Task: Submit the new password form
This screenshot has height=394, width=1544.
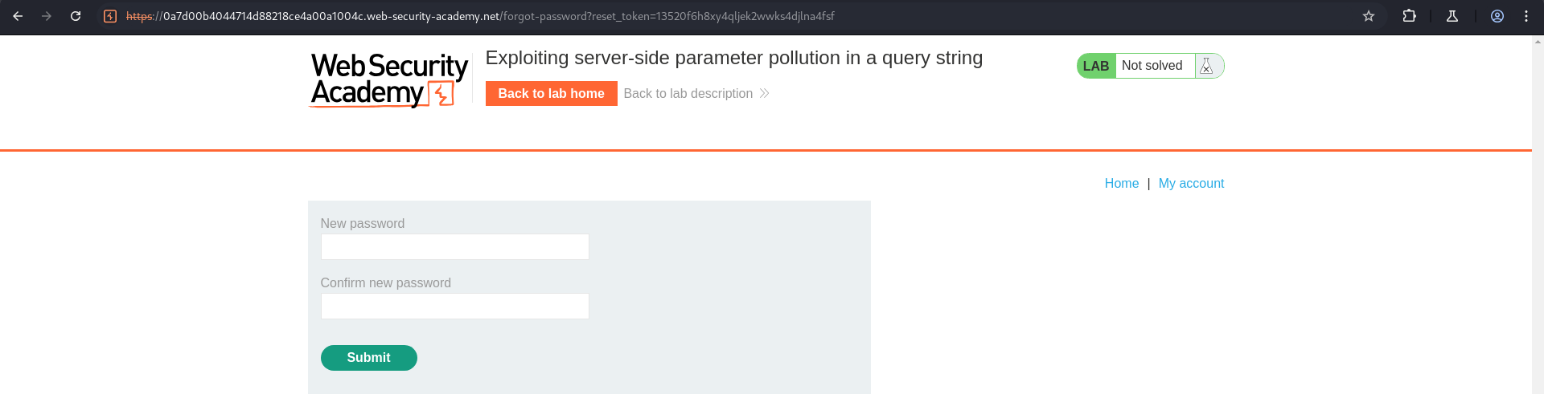Action: click(x=369, y=358)
